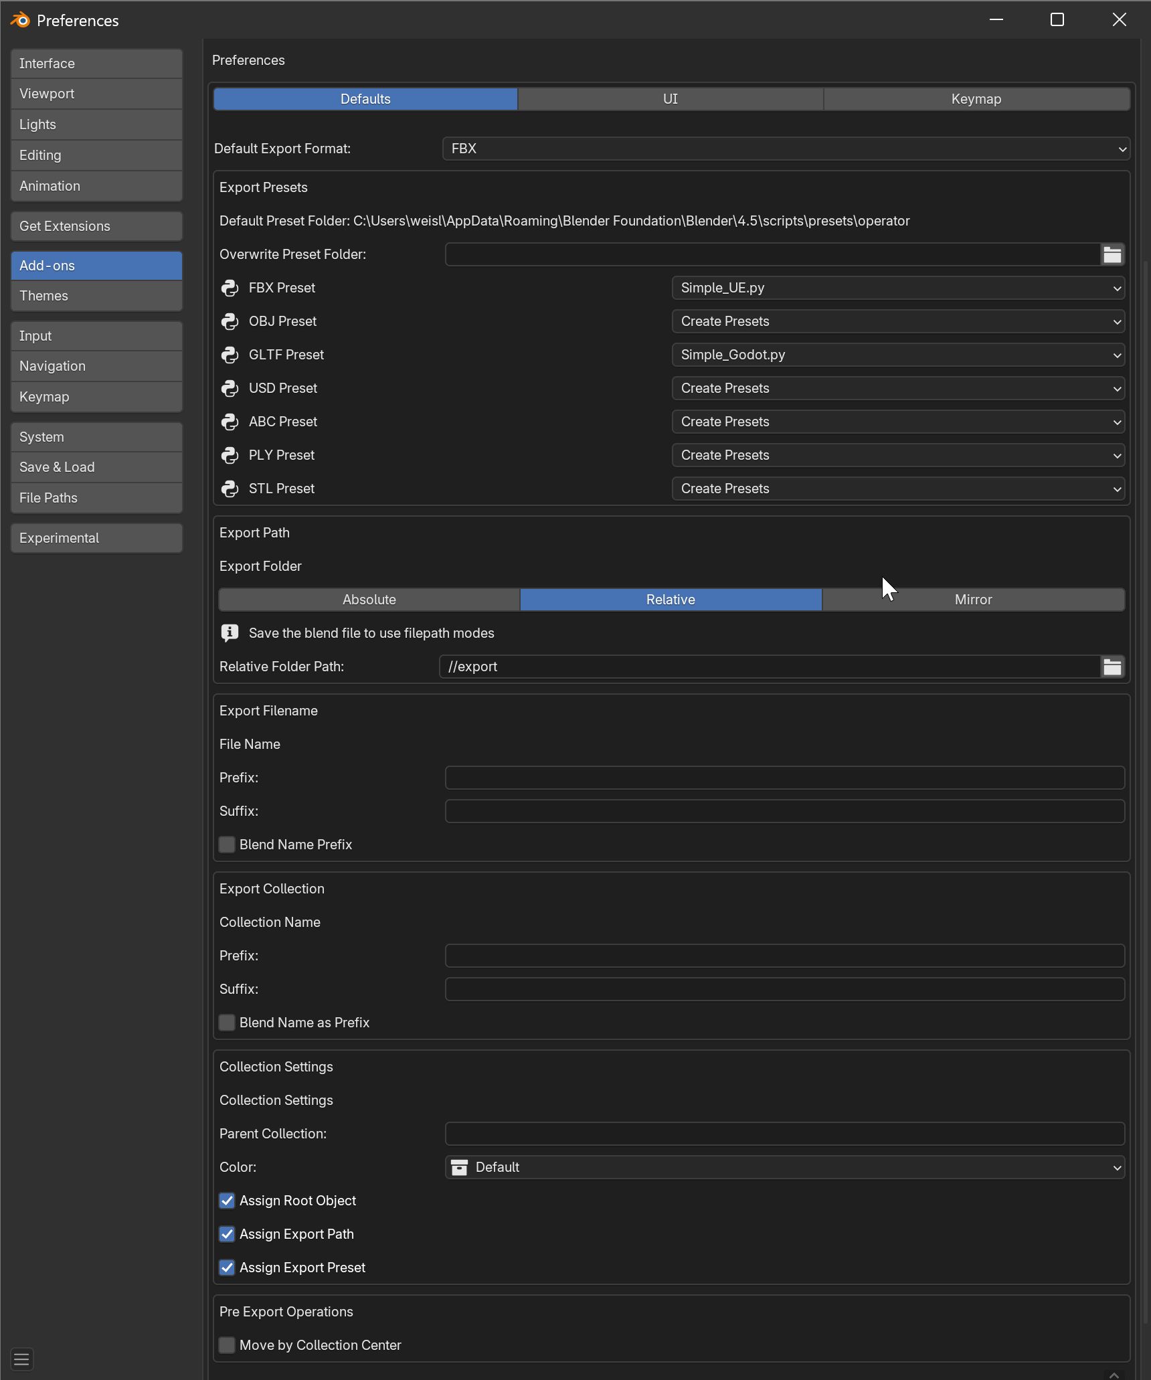Click the Python icon beside GLTF Preset
This screenshot has height=1380, width=1151.
click(230, 355)
